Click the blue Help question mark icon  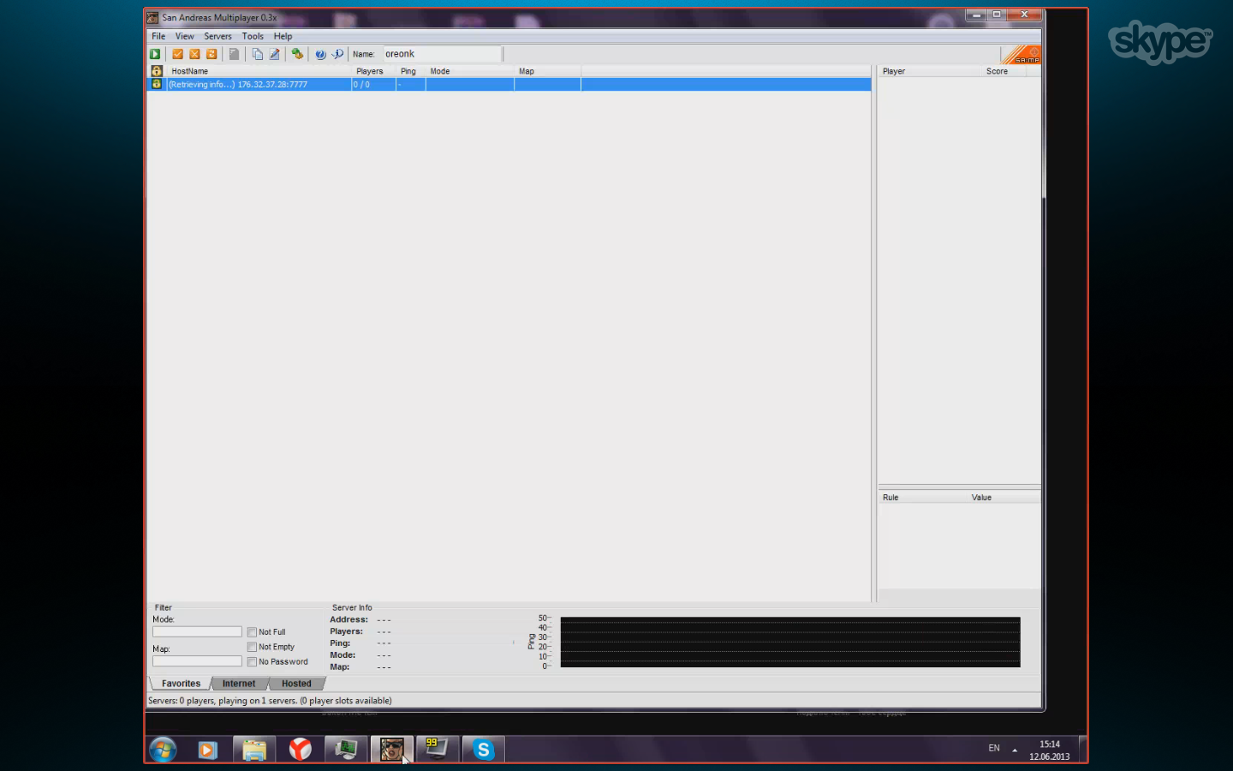coord(320,54)
